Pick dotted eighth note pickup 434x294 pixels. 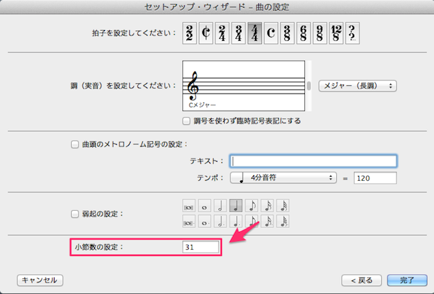click(x=252, y=222)
